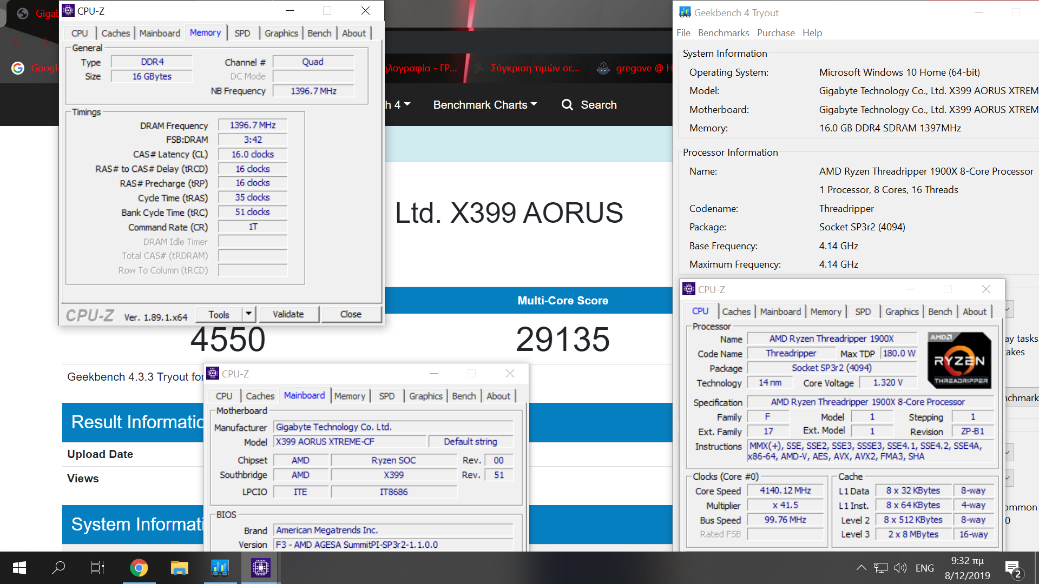Click CPU-Z Memory window title icon
The width and height of the screenshot is (1039, 584).
tap(68, 10)
